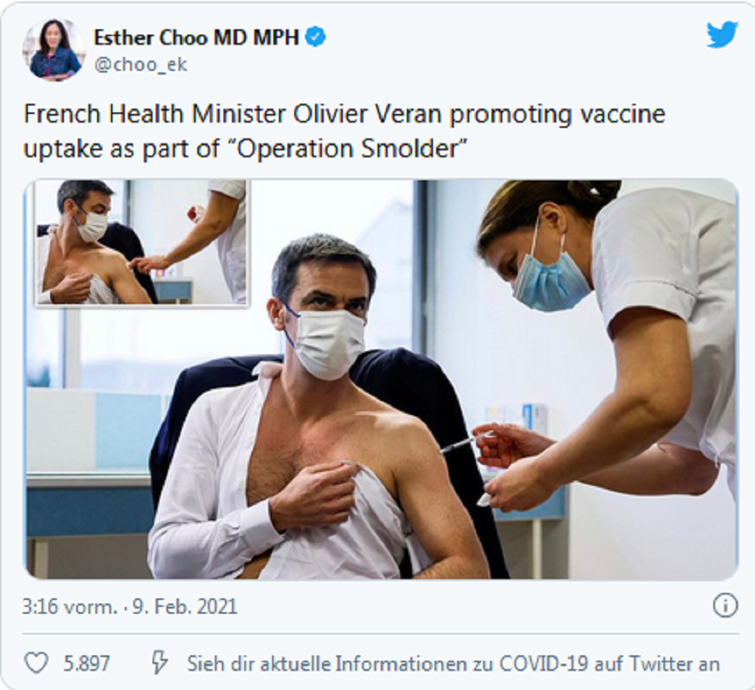The height and width of the screenshot is (690, 755).
Task: View the 5.897 likes count
Action: click(86, 664)
